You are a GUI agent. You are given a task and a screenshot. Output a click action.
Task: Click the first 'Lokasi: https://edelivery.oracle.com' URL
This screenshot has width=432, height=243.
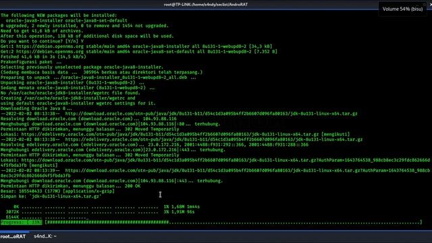click(x=169, y=134)
